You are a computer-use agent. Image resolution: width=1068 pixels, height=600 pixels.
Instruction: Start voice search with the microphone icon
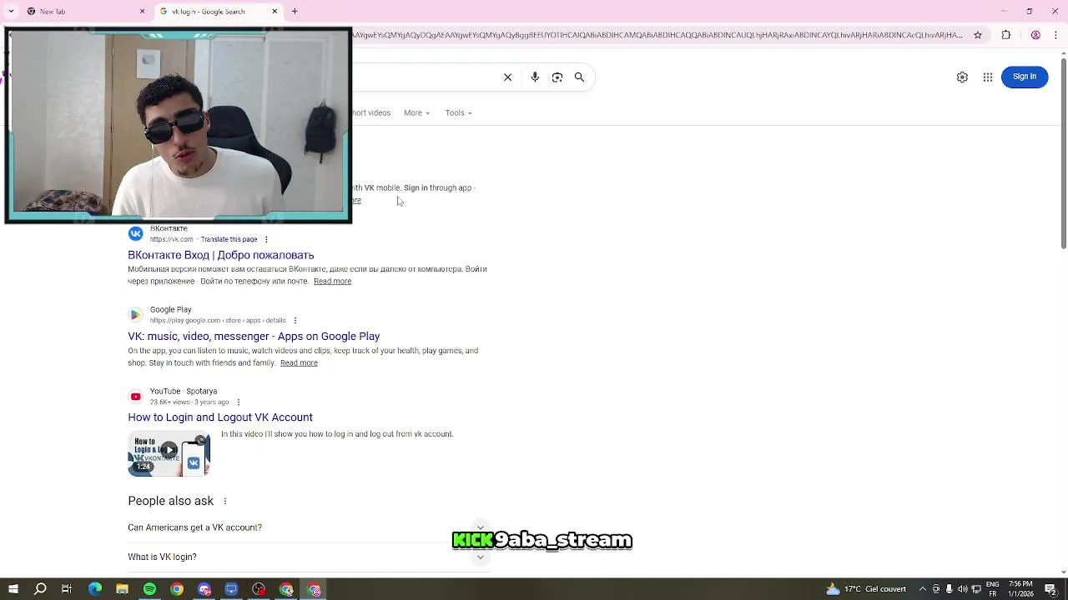535,77
